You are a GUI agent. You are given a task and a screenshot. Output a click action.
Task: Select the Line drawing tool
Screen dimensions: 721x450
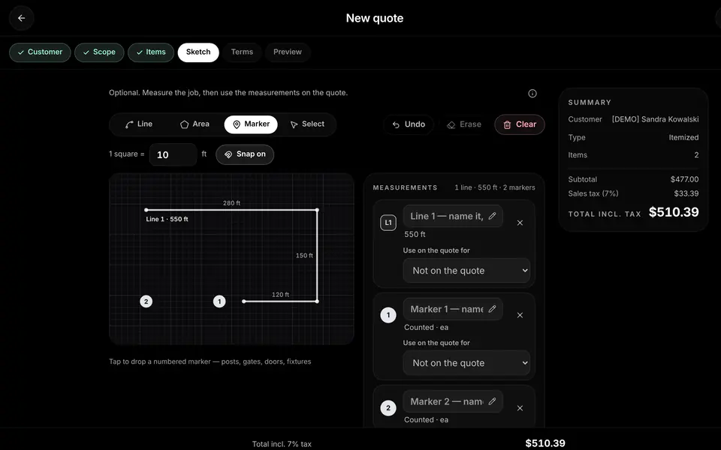pos(138,124)
